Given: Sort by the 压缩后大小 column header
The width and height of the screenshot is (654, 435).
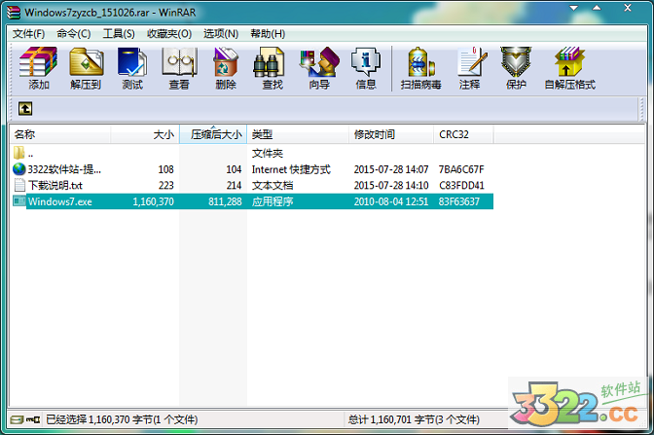Looking at the screenshot, I should 213,134.
